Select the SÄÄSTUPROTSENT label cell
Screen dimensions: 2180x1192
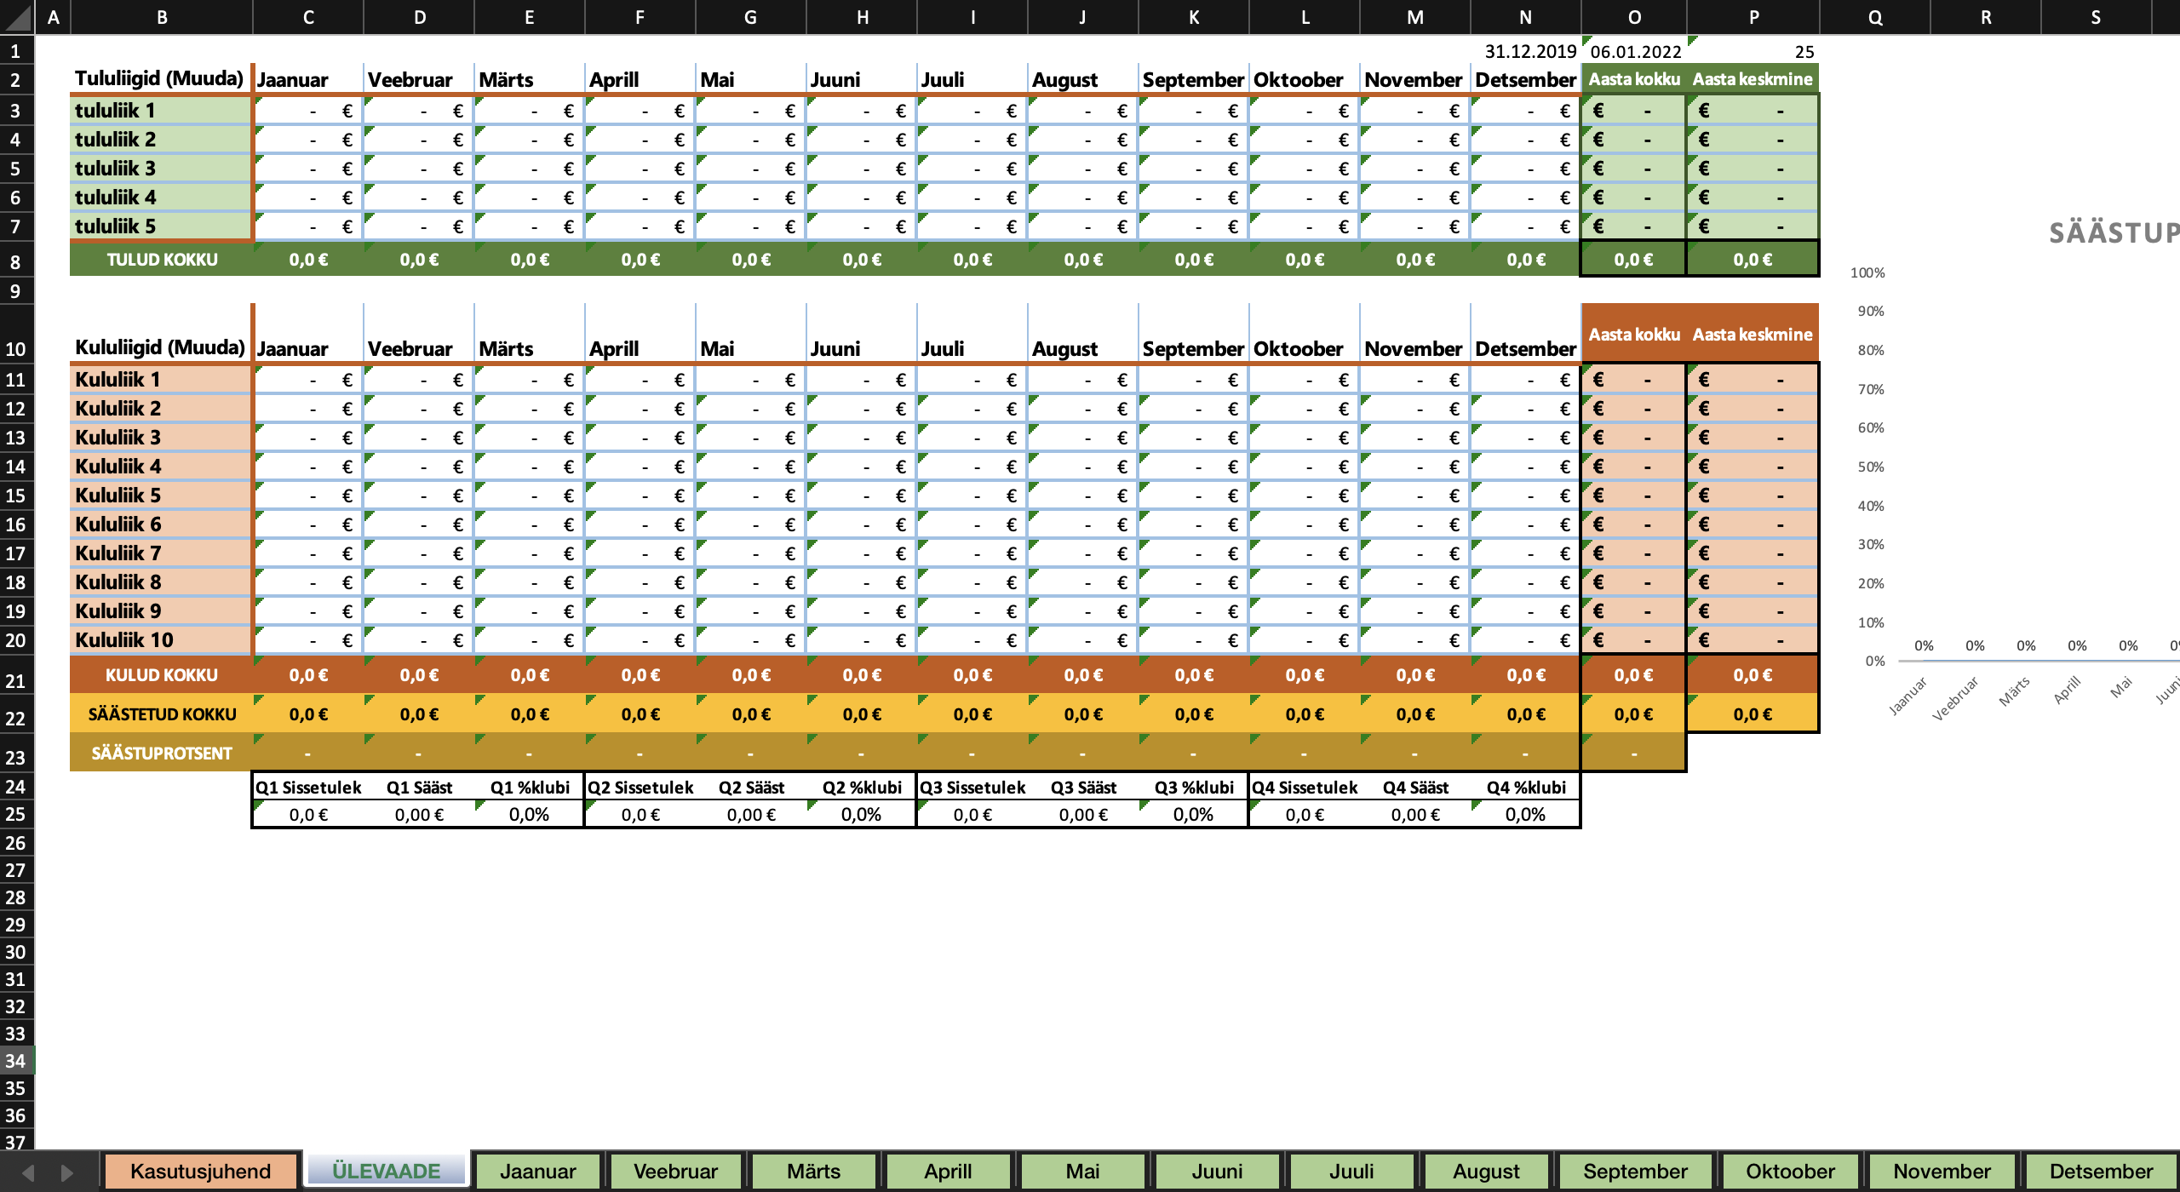(162, 754)
